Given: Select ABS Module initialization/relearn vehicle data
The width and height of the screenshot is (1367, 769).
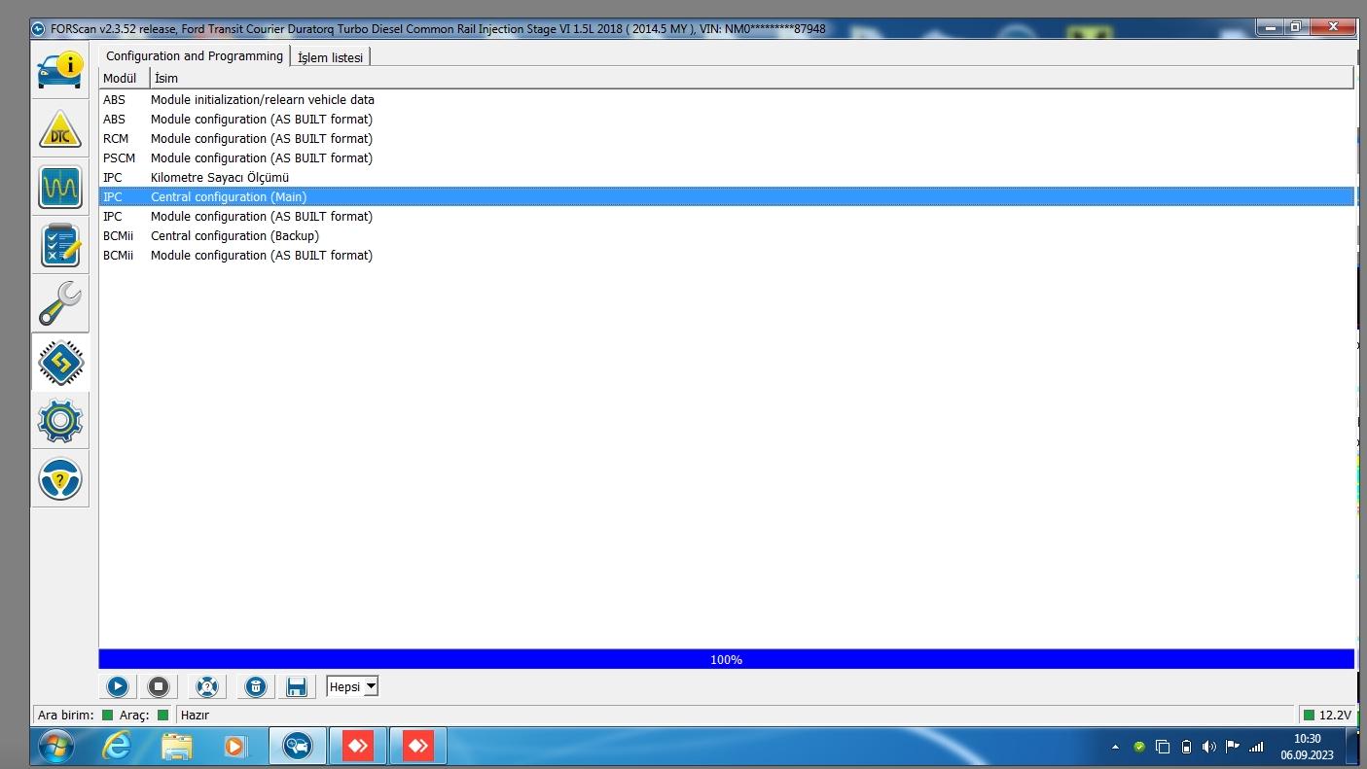Looking at the screenshot, I should tap(263, 99).
